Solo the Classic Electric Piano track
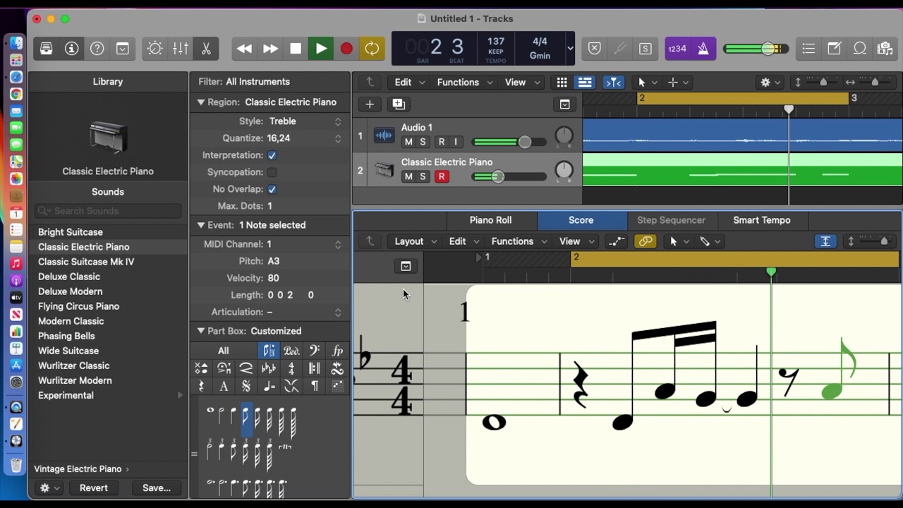The image size is (903, 508). (x=423, y=176)
